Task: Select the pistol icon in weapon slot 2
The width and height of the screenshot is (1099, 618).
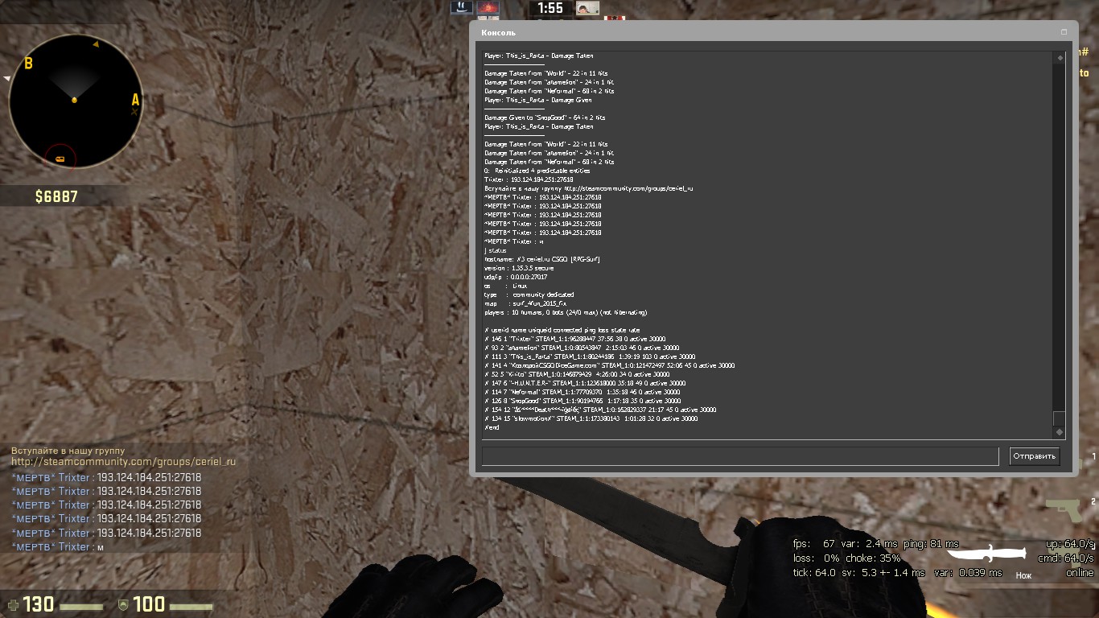Action: 1064,509
